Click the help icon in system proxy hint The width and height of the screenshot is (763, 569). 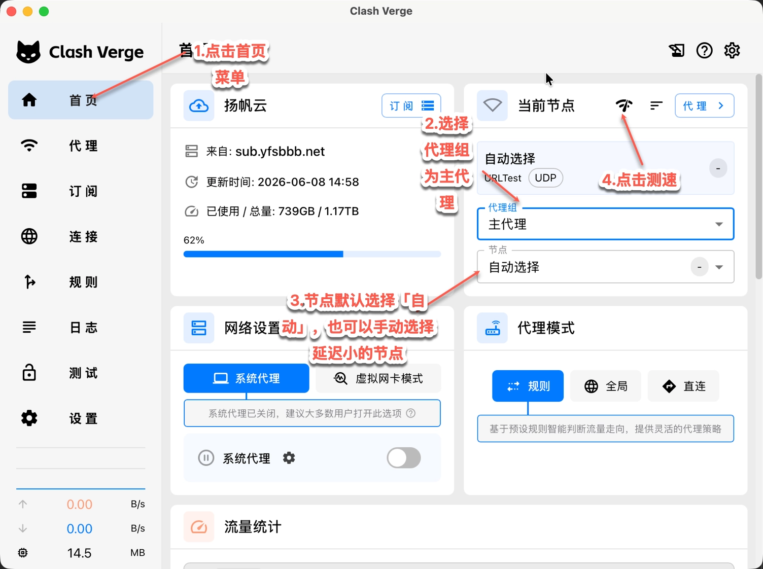click(411, 413)
